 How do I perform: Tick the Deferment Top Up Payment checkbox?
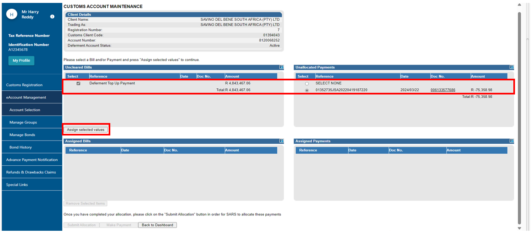click(78, 83)
